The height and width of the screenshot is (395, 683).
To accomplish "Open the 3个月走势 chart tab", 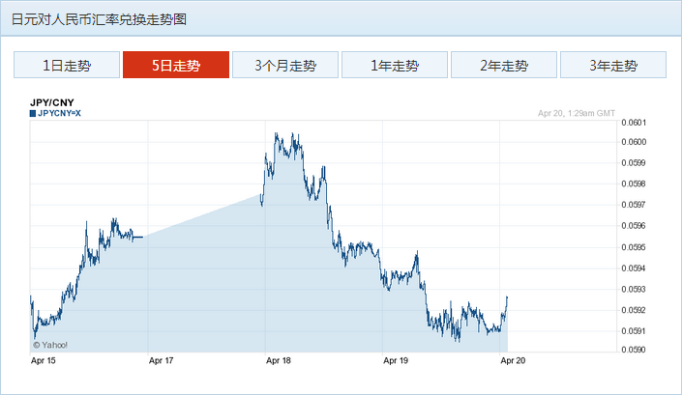I will (x=285, y=66).
